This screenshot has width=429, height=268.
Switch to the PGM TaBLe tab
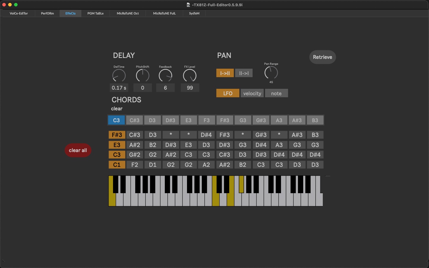tap(95, 13)
